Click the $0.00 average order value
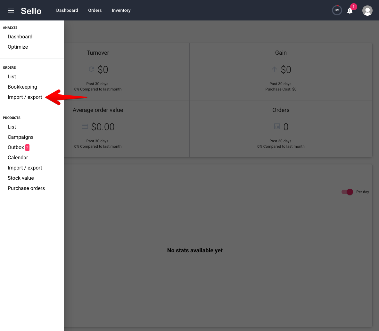The width and height of the screenshot is (379, 331). (x=103, y=127)
